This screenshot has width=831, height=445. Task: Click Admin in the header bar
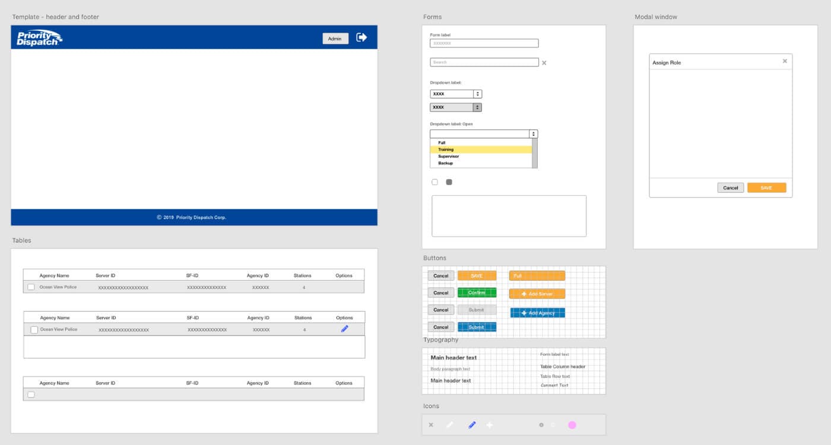[335, 38]
